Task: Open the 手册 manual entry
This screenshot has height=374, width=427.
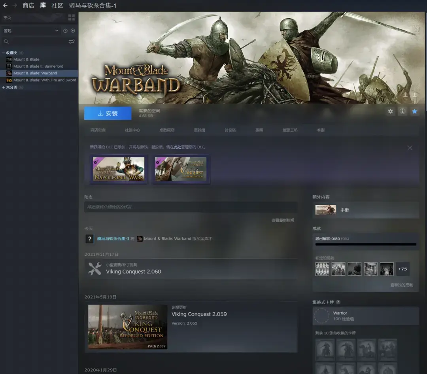Action: pyautogui.click(x=366, y=210)
